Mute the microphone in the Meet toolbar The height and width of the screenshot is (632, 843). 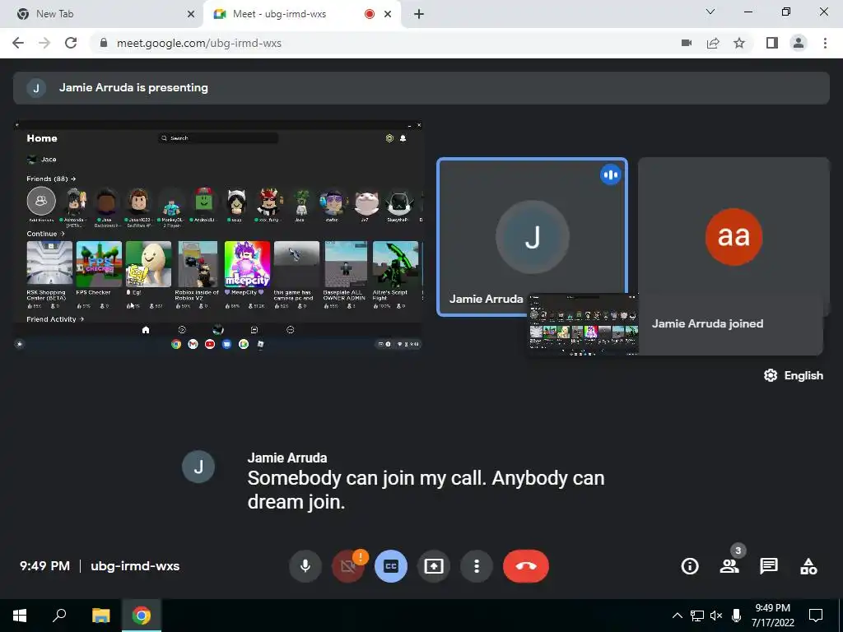point(305,566)
